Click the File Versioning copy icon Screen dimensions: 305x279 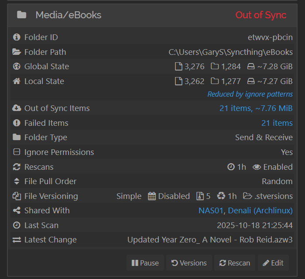pyautogui.click(x=17, y=196)
